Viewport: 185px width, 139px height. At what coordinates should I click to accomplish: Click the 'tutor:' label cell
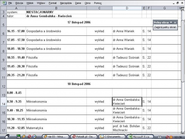(16, 16)
